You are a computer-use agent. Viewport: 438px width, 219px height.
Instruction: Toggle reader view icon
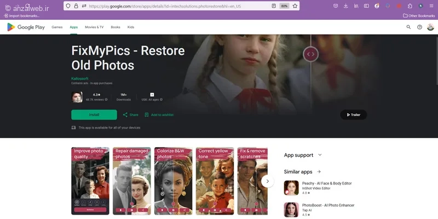pos(274,6)
